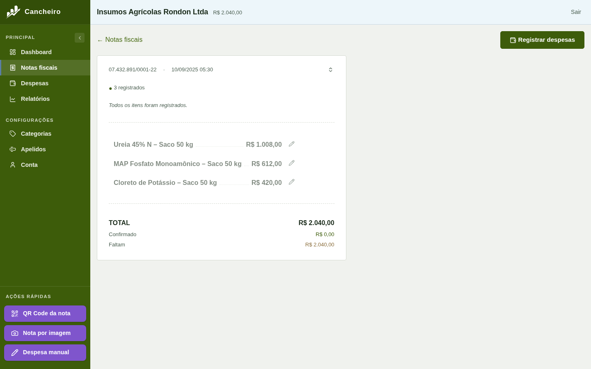Toggle invoice details expand/collapse arrows
Image resolution: width=591 pixels, height=369 pixels.
tap(330, 70)
